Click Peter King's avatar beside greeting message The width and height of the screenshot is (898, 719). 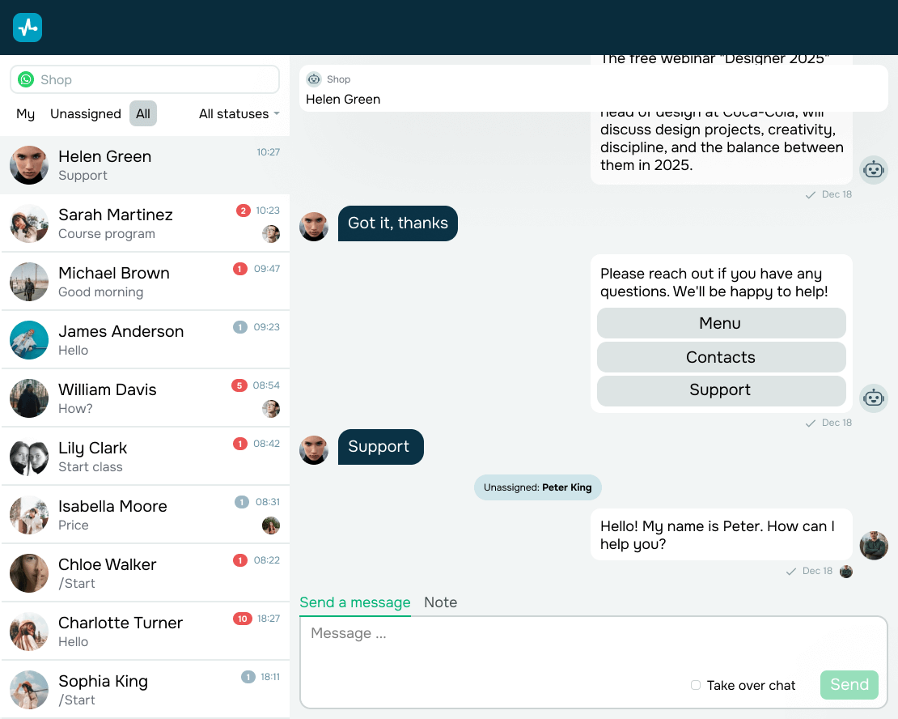[x=874, y=545]
